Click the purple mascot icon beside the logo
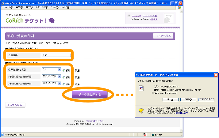This screenshot has height=138, width=219. click(52, 20)
